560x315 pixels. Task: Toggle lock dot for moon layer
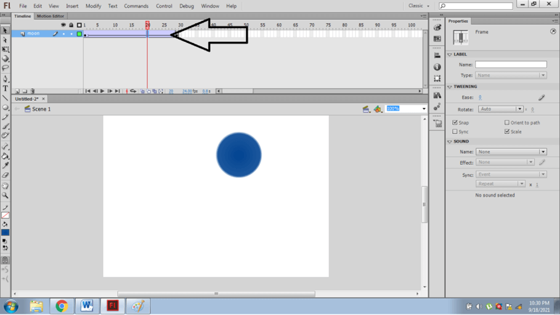[x=71, y=34]
